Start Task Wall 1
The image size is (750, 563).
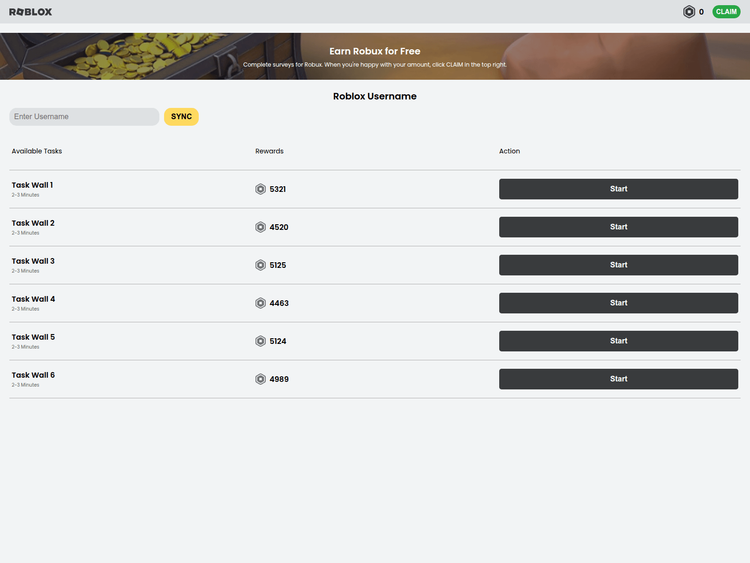619,189
